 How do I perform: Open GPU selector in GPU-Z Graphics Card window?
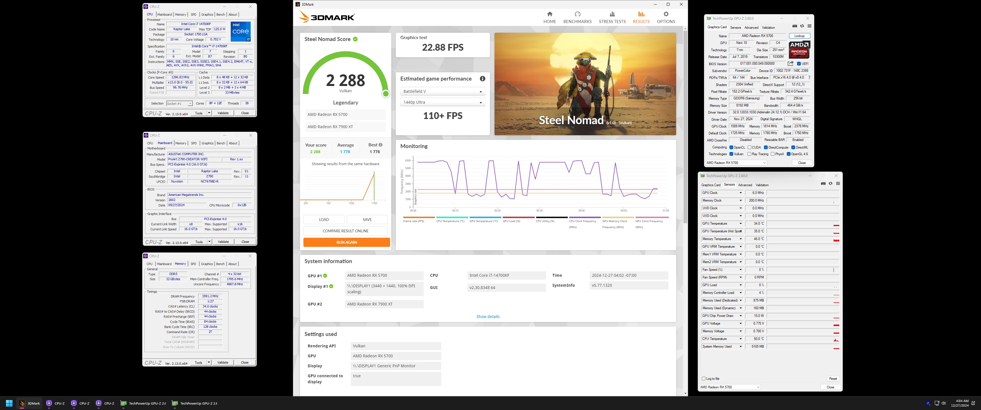pyautogui.click(x=736, y=163)
